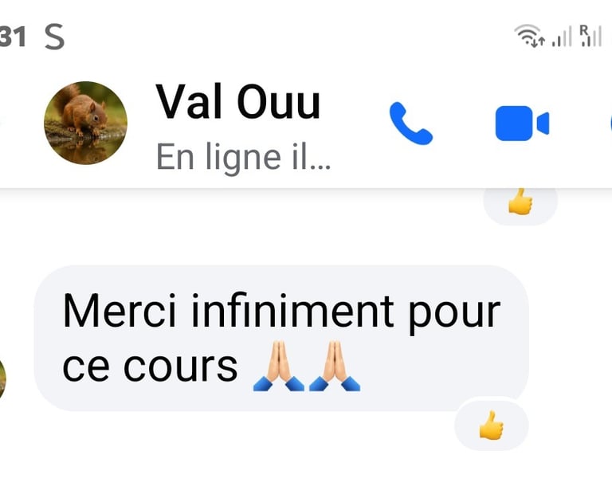
Task: Tap the partially visible icon after video call
Action: [x=610, y=123]
